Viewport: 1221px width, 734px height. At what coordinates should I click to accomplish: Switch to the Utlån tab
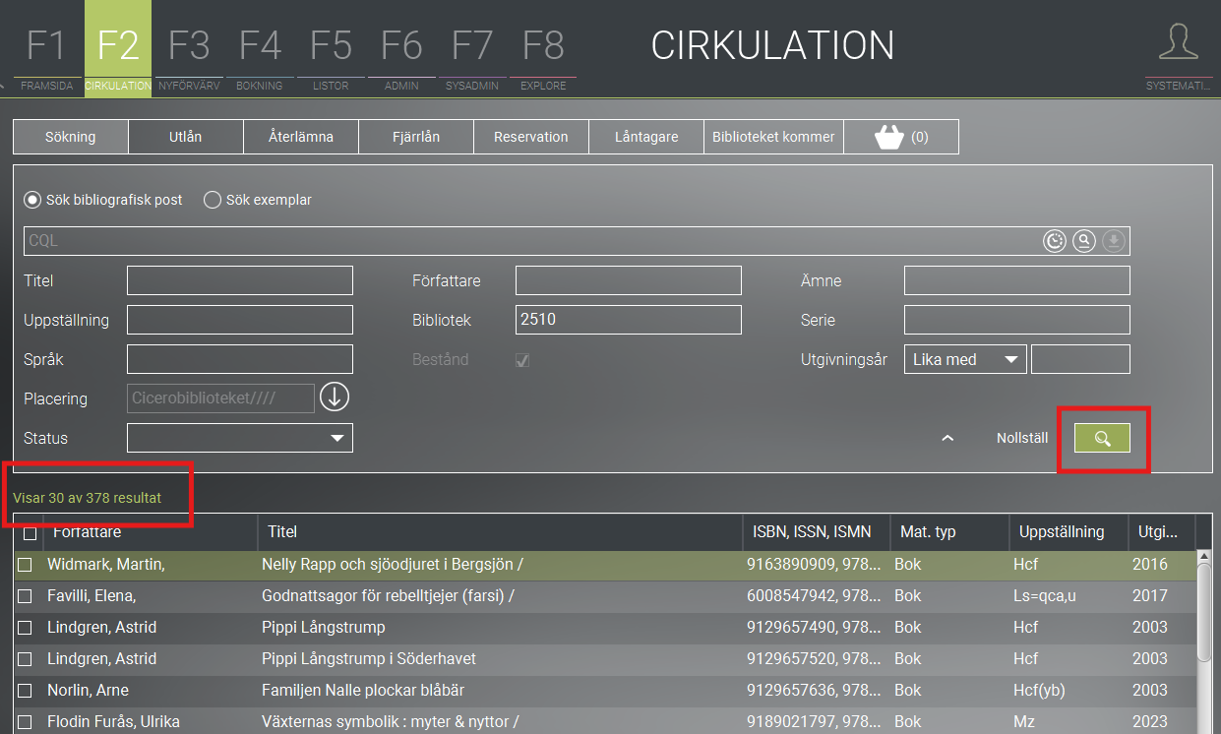[x=185, y=138]
